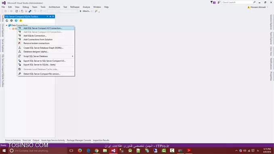This screenshot has width=274, height=154.
Task: Open the solution platforms combo box
Action: pos(69,11)
